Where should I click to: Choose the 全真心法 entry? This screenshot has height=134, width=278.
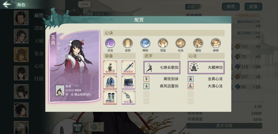[205, 79]
